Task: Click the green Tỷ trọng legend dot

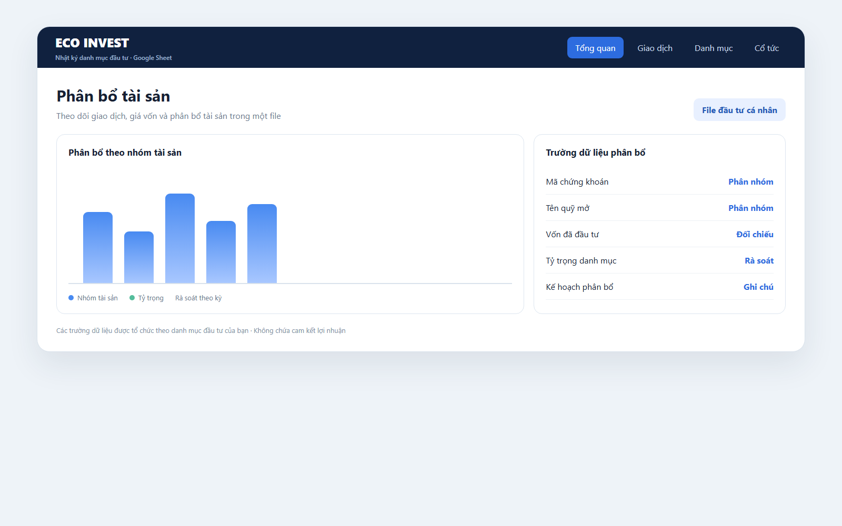Action: click(132, 298)
